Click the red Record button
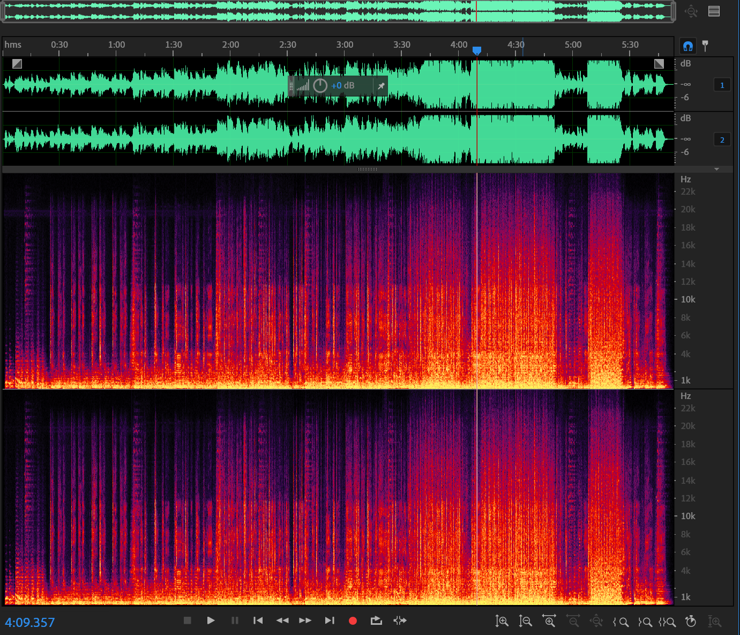The width and height of the screenshot is (740, 635). click(x=353, y=621)
